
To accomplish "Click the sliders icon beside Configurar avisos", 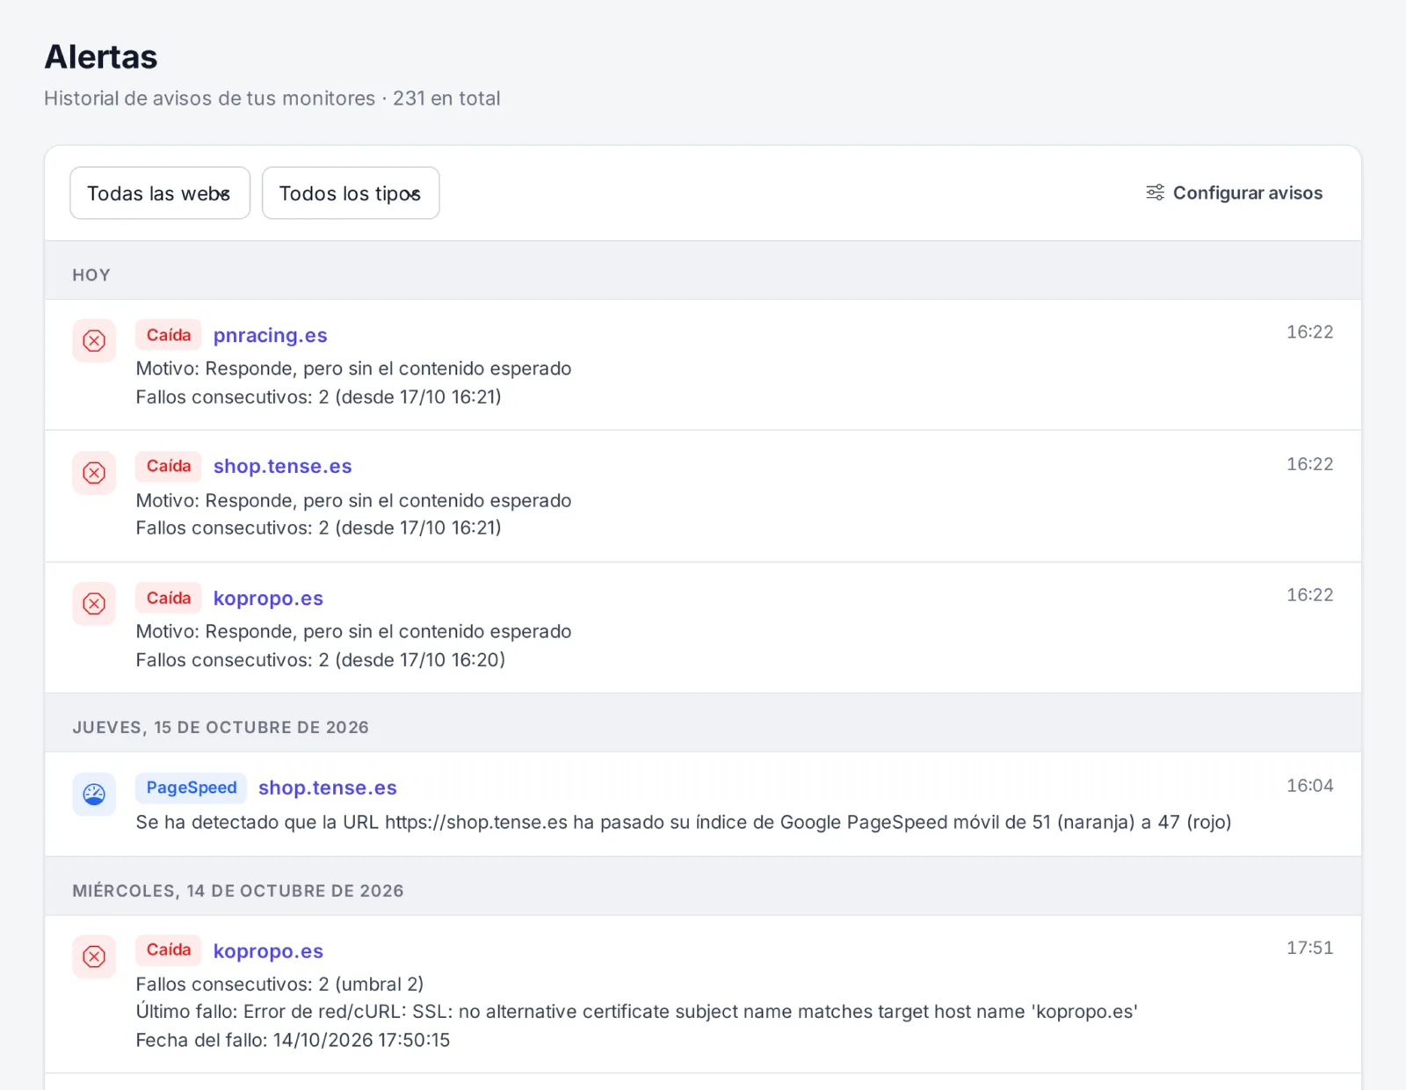I will click(1155, 193).
